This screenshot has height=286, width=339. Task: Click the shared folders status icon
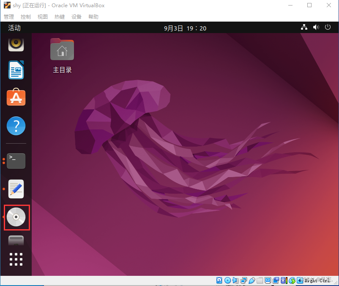(x=260, y=280)
